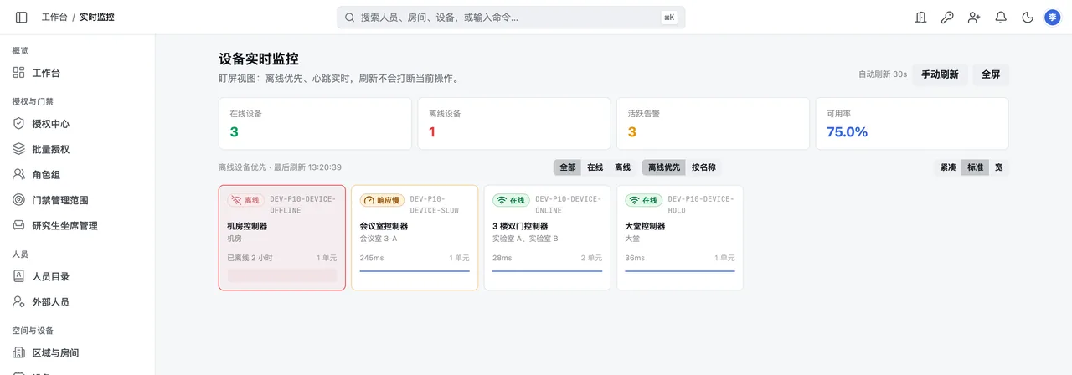Open the 会议室控制器 device card
The width and height of the screenshot is (1072, 375).
pos(415,238)
